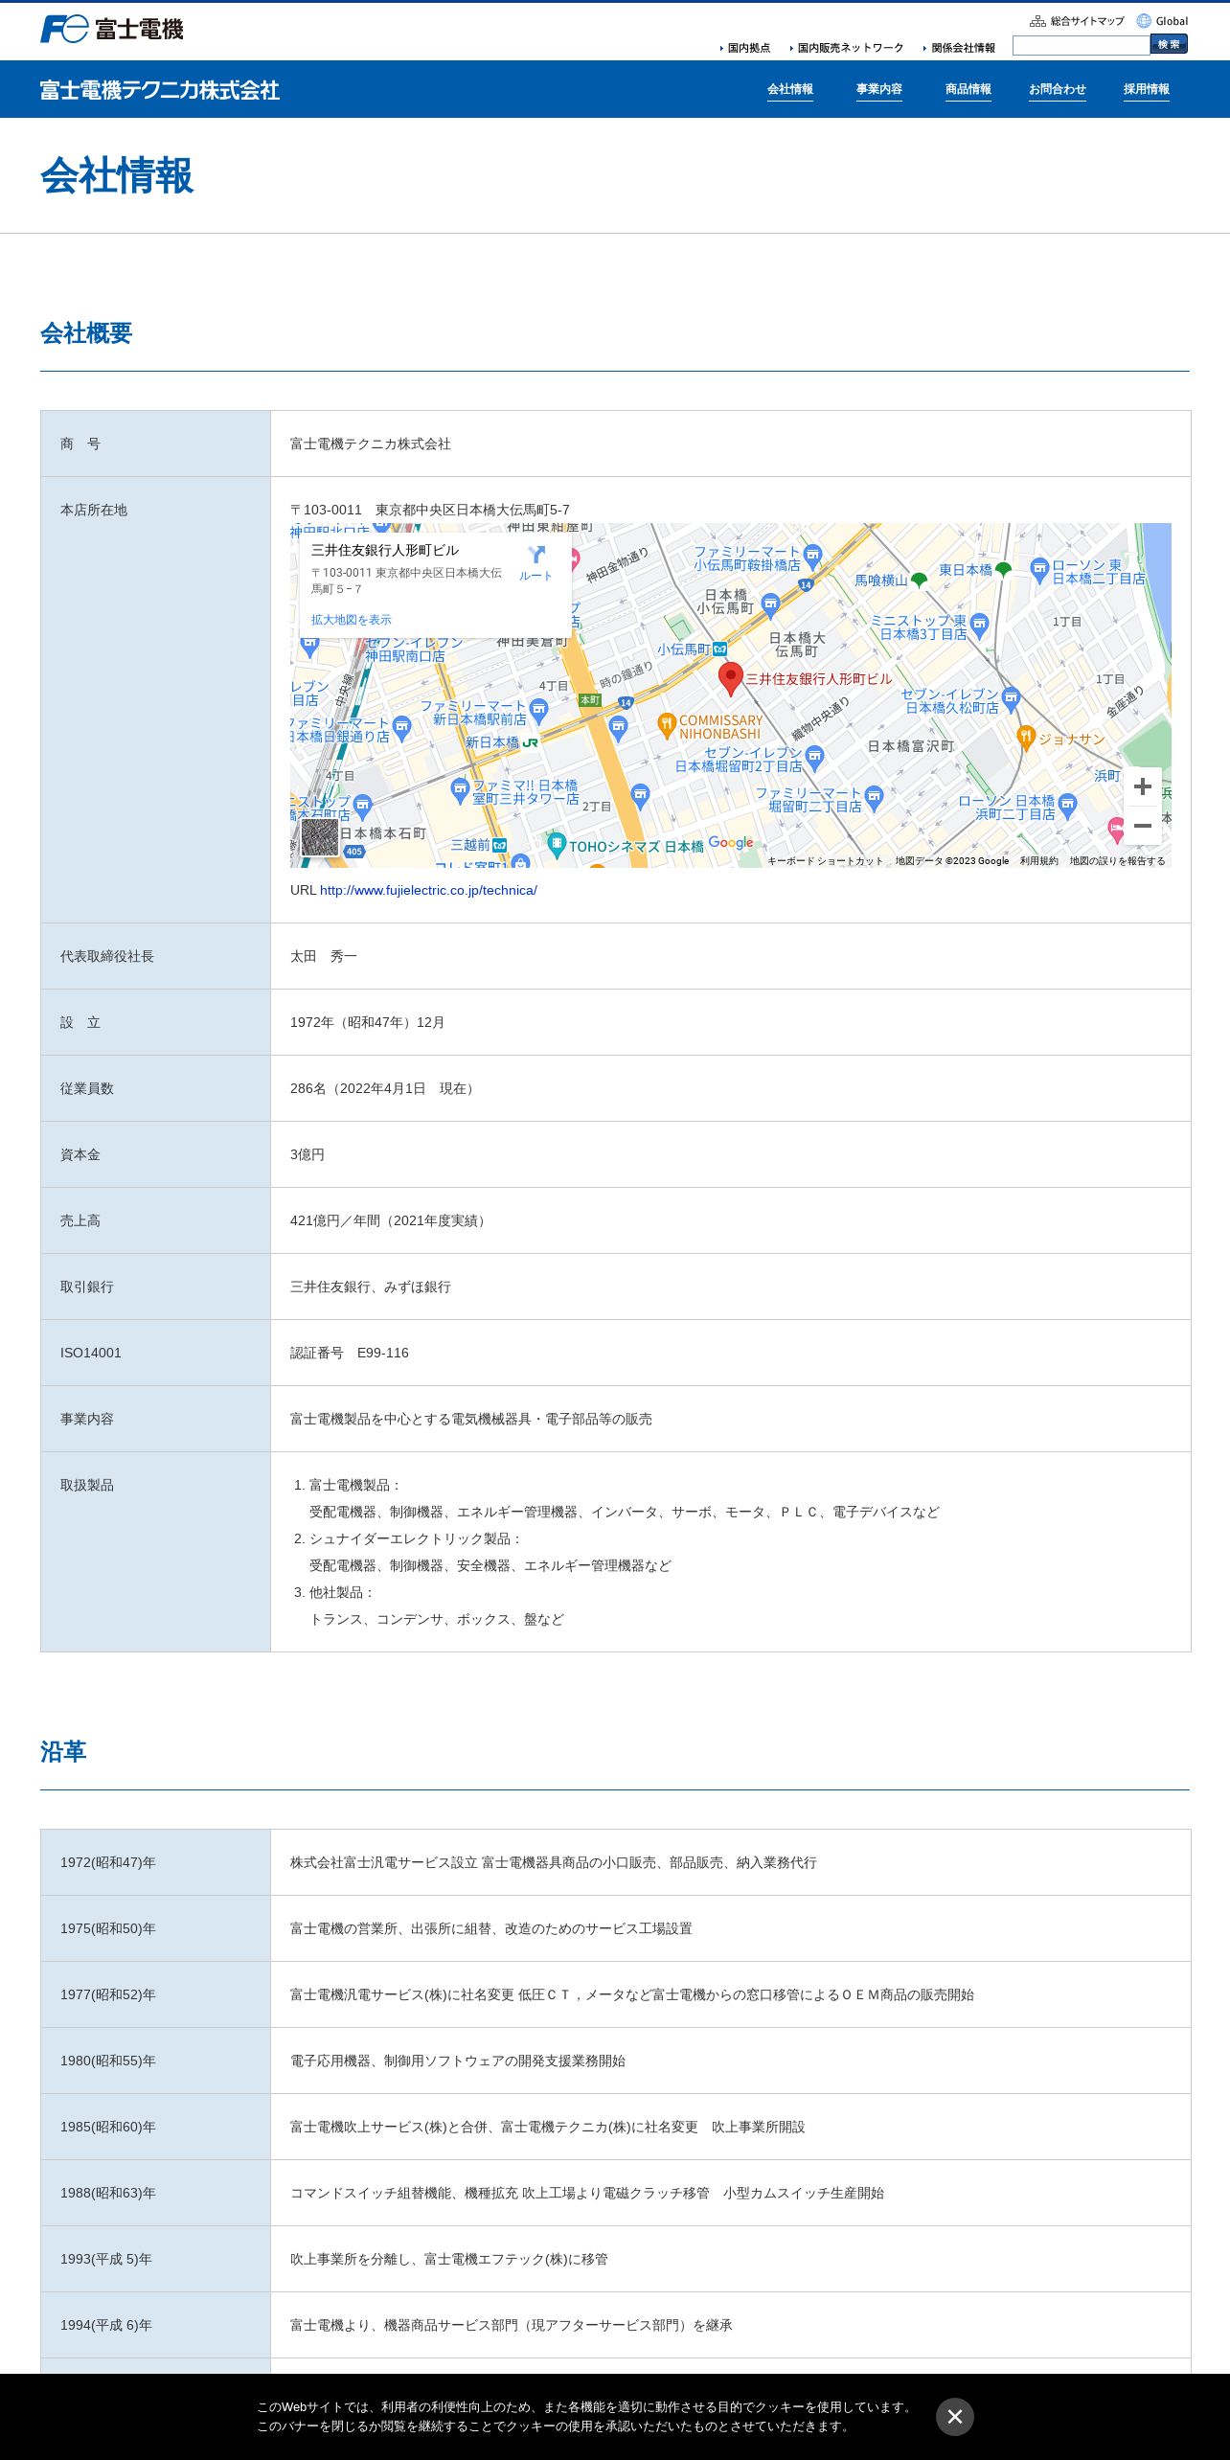Open the 総合サイトマップ sitemap link
The image size is (1230, 2460).
point(1077,21)
